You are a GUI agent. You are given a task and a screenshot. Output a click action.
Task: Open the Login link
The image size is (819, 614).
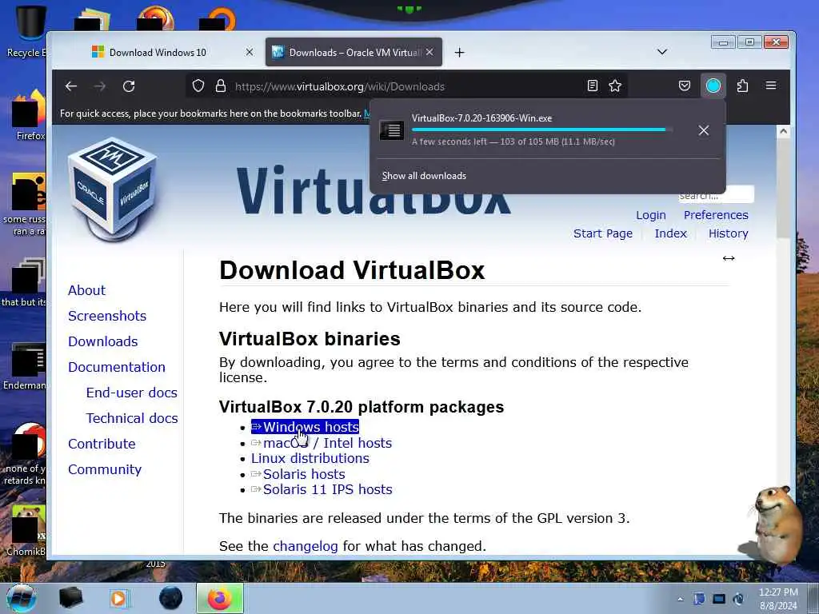(x=651, y=215)
